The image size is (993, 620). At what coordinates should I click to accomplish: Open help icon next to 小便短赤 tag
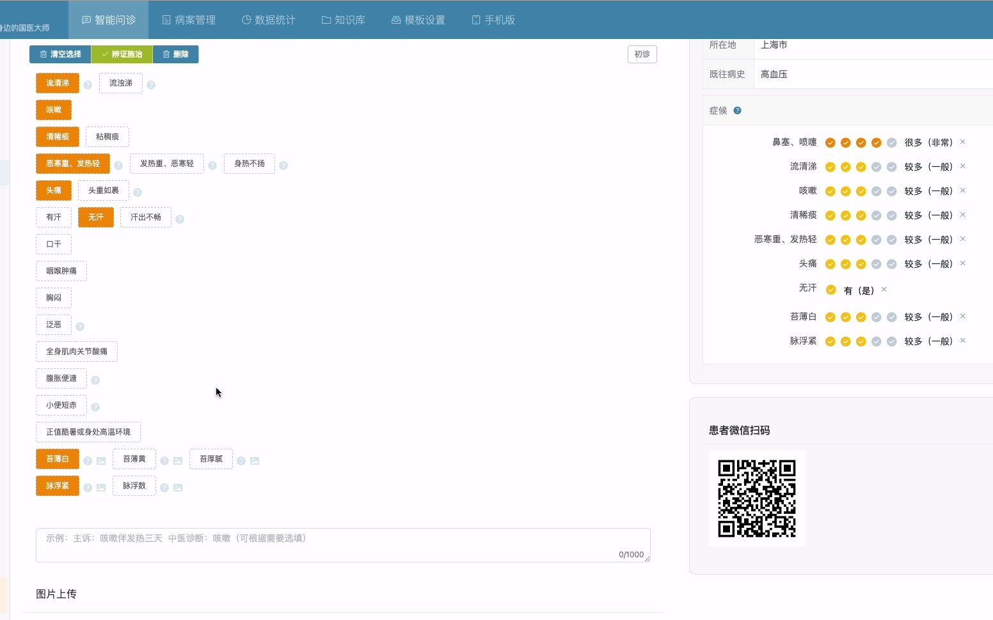click(x=95, y=407)
